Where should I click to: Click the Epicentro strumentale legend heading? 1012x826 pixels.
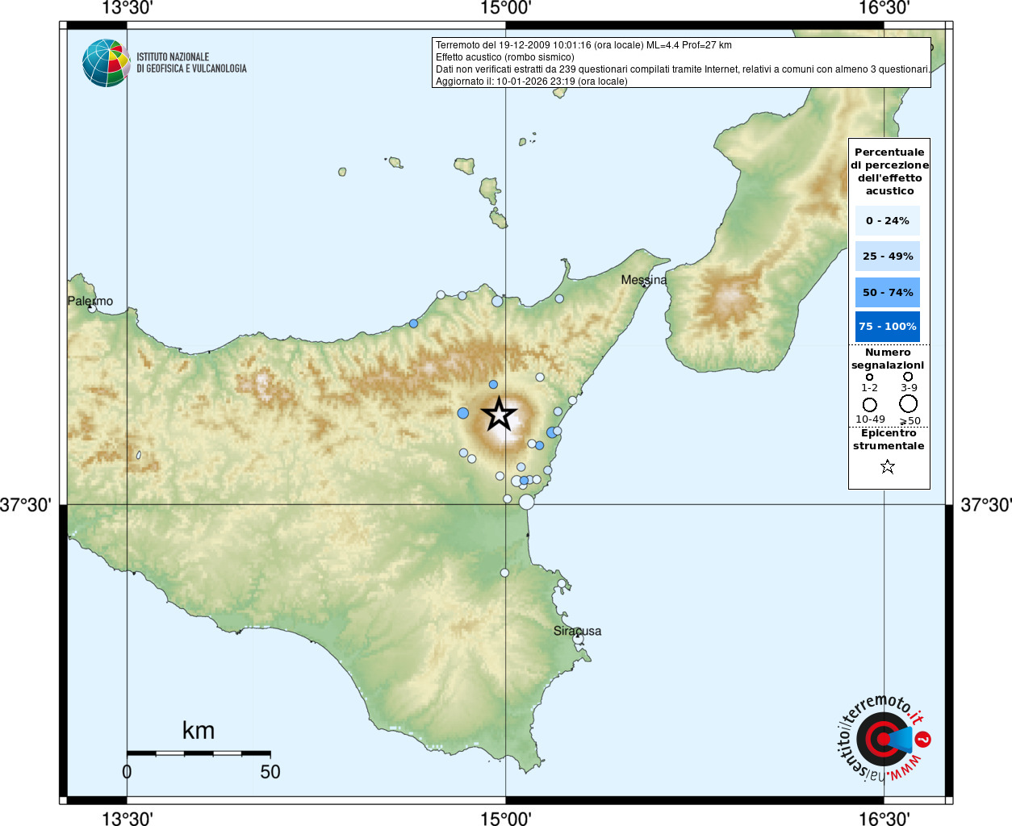click(889, 439)
